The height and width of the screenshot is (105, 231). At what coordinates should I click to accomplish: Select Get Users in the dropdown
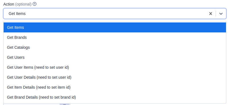pyautogui.click(x=115, y=57)
